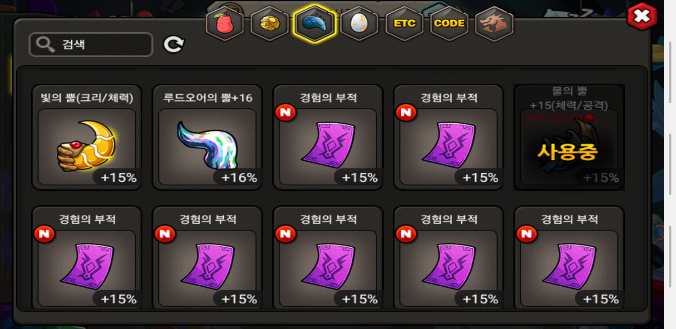
Task: Click the 검색 search input field
Action: point(91,44)
